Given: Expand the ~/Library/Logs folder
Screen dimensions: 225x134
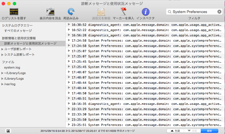Looking at the screenshot, I should click(x=2, y=73).
